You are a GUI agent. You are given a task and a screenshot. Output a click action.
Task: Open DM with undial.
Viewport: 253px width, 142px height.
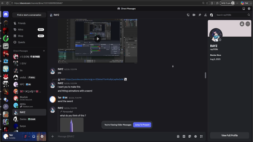[29, 77]
